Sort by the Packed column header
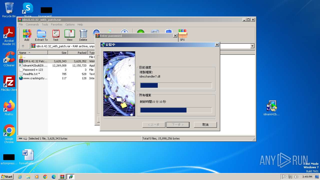This screenshot has width=320, height=180. [x=78, y=52]
